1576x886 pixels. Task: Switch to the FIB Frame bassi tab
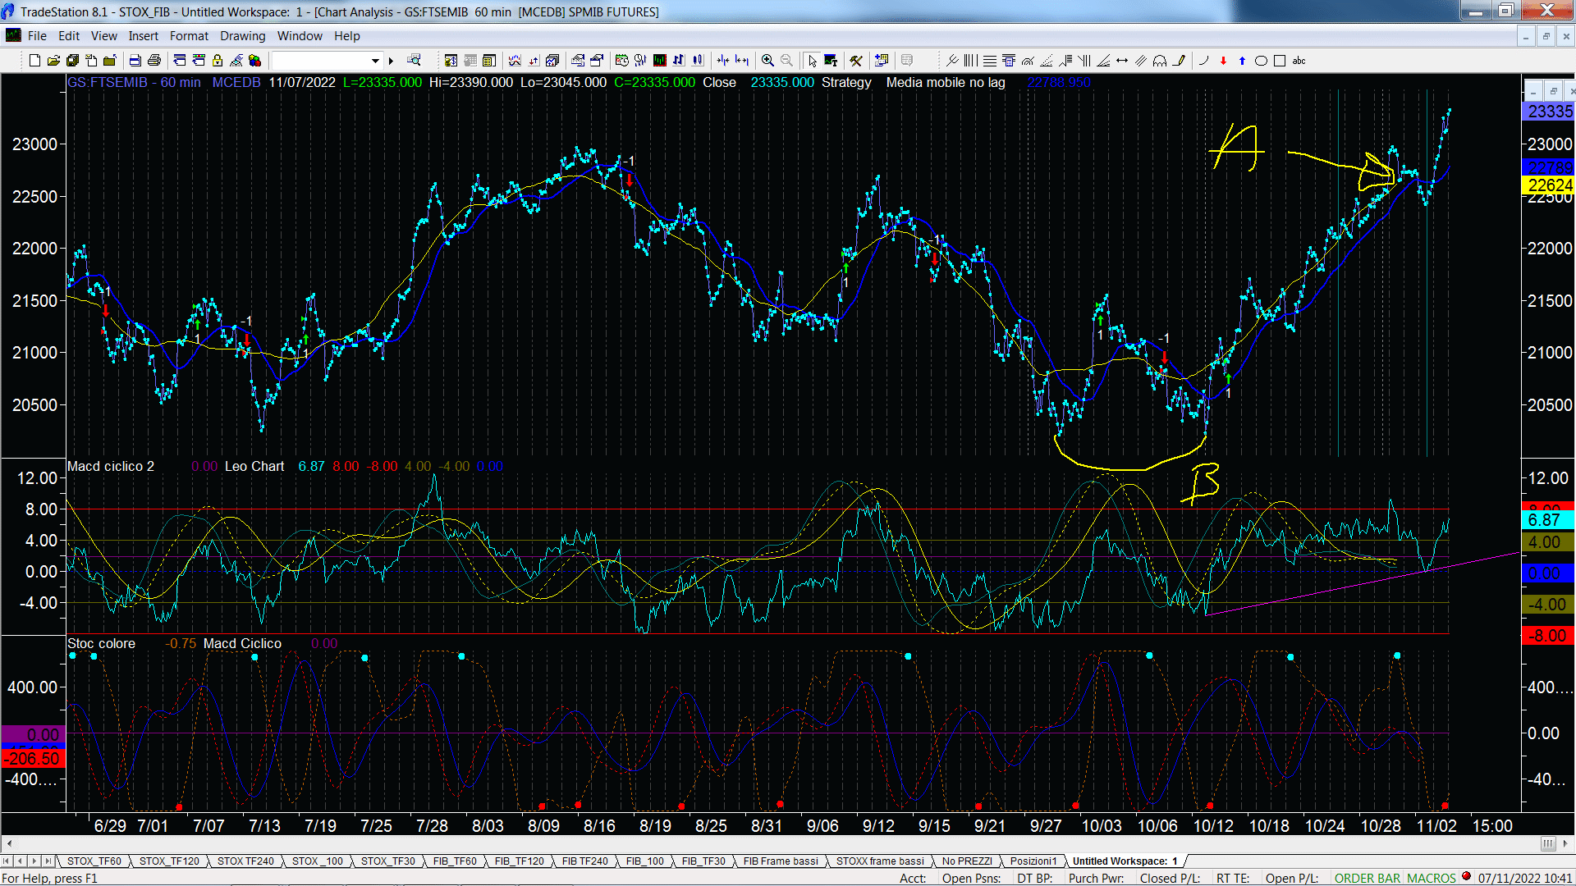click(x=781, y=861)
